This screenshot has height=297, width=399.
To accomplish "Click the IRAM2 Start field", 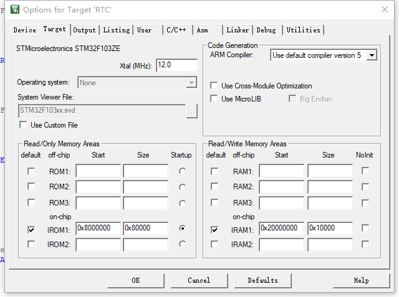I will point(282,245).
